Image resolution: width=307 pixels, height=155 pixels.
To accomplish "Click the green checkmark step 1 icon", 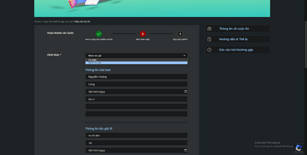I will pos(99,34).
